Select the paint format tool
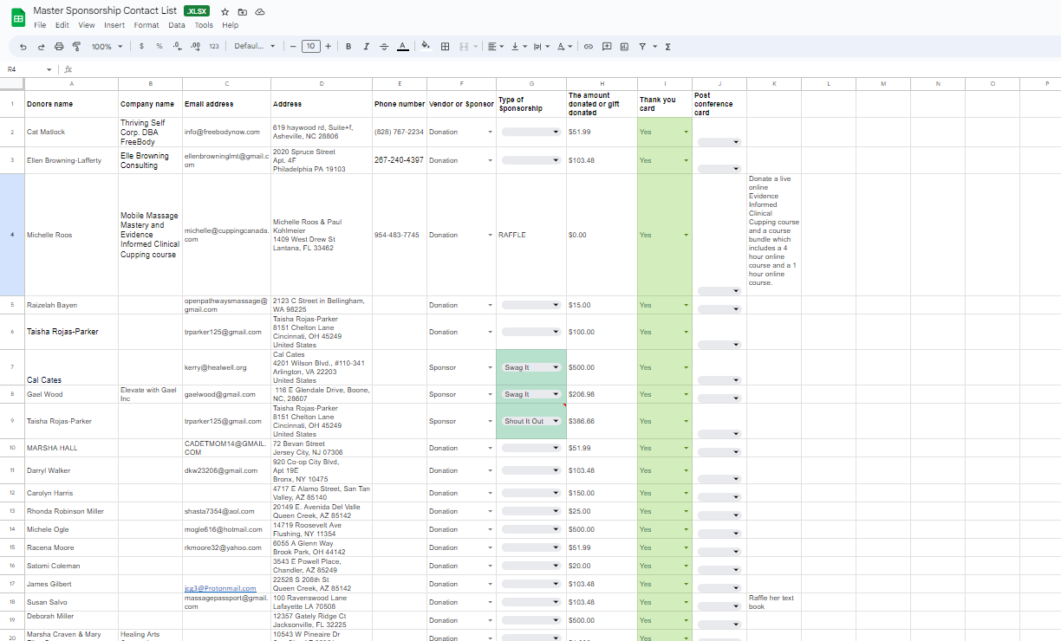The image size is (1061, 641). (76, 47)
